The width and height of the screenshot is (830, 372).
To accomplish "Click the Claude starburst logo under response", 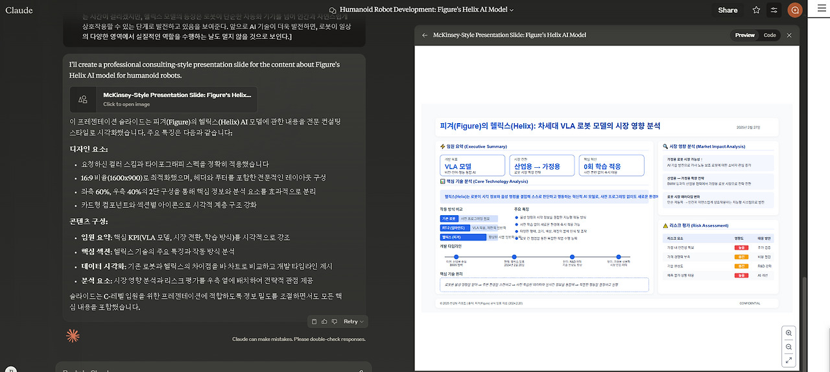I will pyautogui.click(x=73, y=336).
